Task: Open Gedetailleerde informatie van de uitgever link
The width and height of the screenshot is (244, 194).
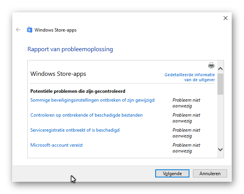Action: point(189,77)
